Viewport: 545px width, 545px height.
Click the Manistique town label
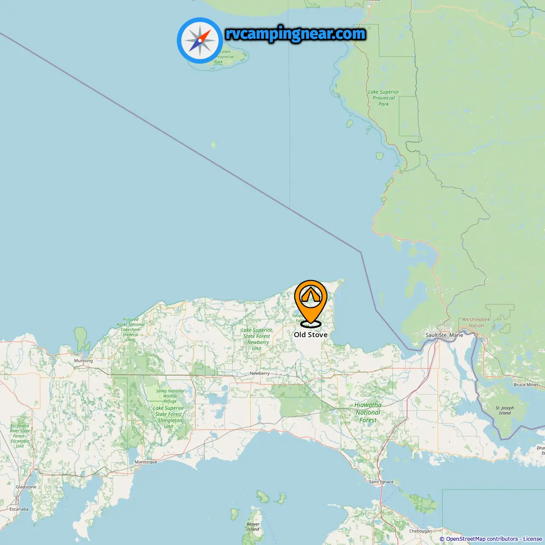(x=146, y=462)
